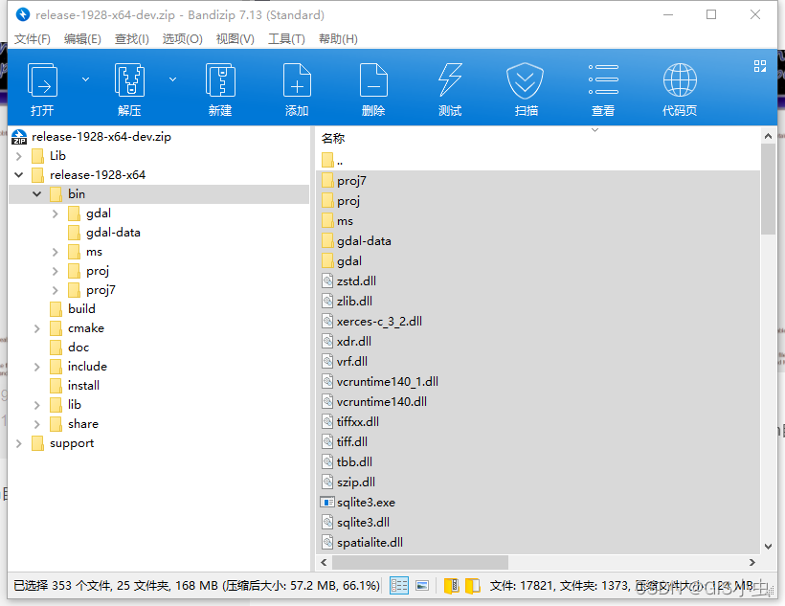Expand the include folder in tree
Viewport: 785px width, 606px height.
point(37,367)
